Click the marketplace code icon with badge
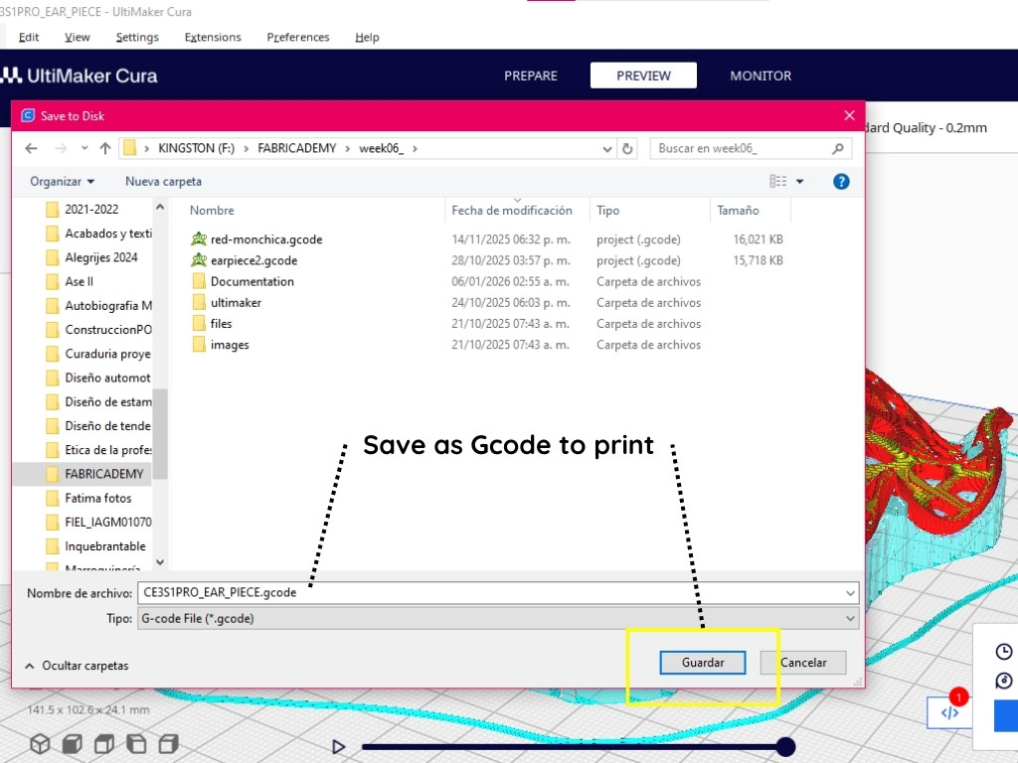 949,712
